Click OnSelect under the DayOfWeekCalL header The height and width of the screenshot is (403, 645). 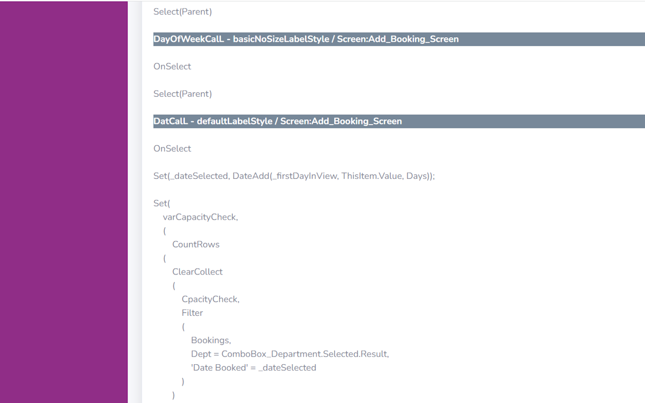[172, 66]
